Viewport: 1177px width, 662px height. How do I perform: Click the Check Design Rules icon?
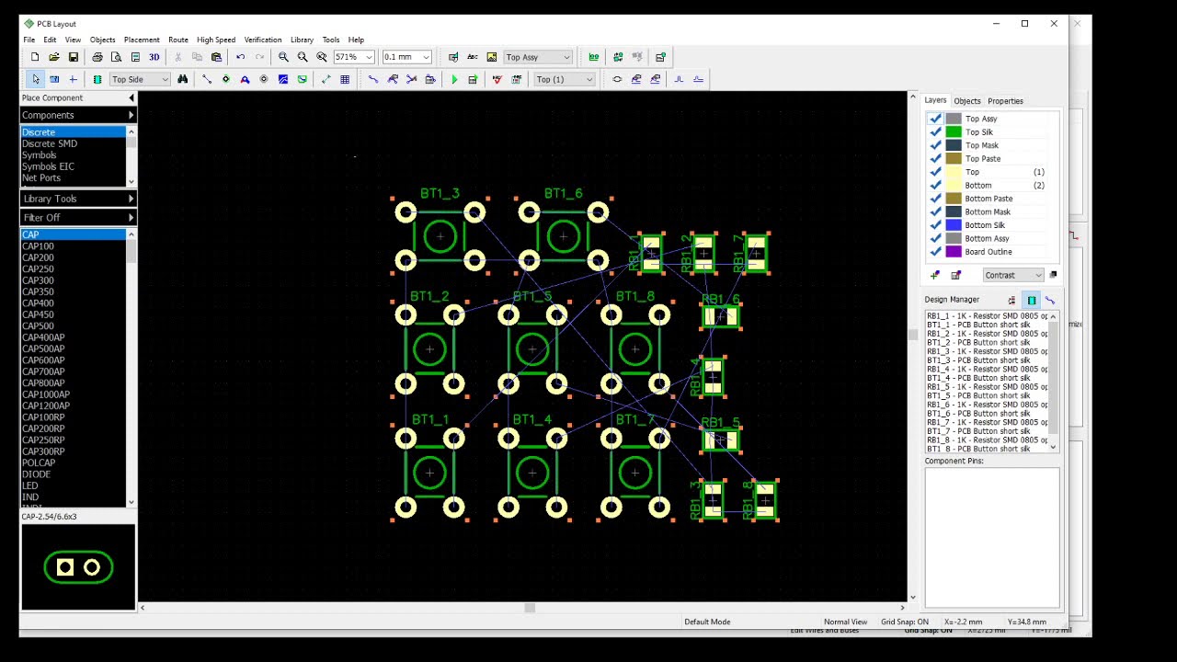pyautogui.click(x=497, y=79)
